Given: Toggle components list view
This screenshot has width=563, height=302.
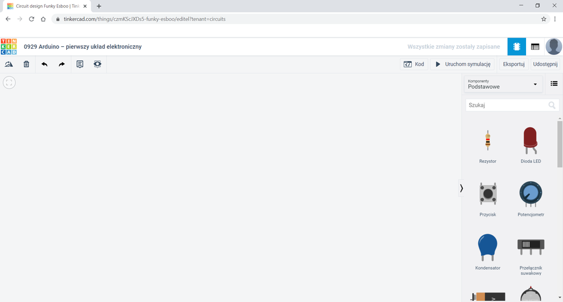Looking at the screenshot, I should [554, 84].
